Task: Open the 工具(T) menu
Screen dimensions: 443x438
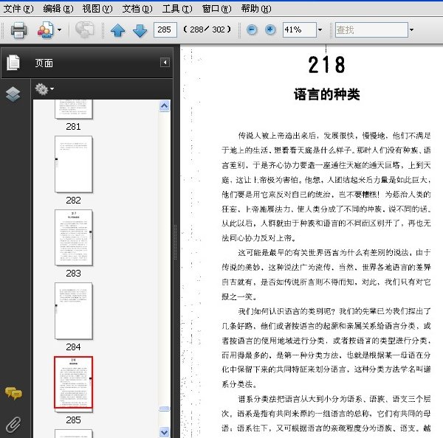Action: (x=177, y=9)
